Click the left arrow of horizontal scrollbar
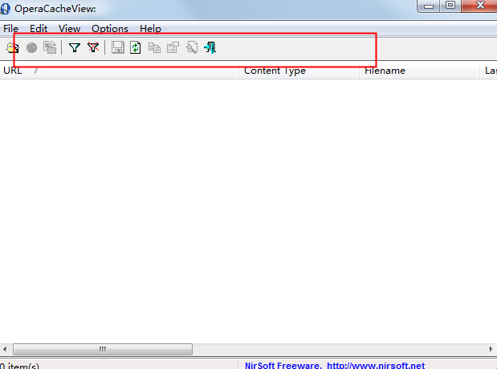 click(x=5, y=349)
